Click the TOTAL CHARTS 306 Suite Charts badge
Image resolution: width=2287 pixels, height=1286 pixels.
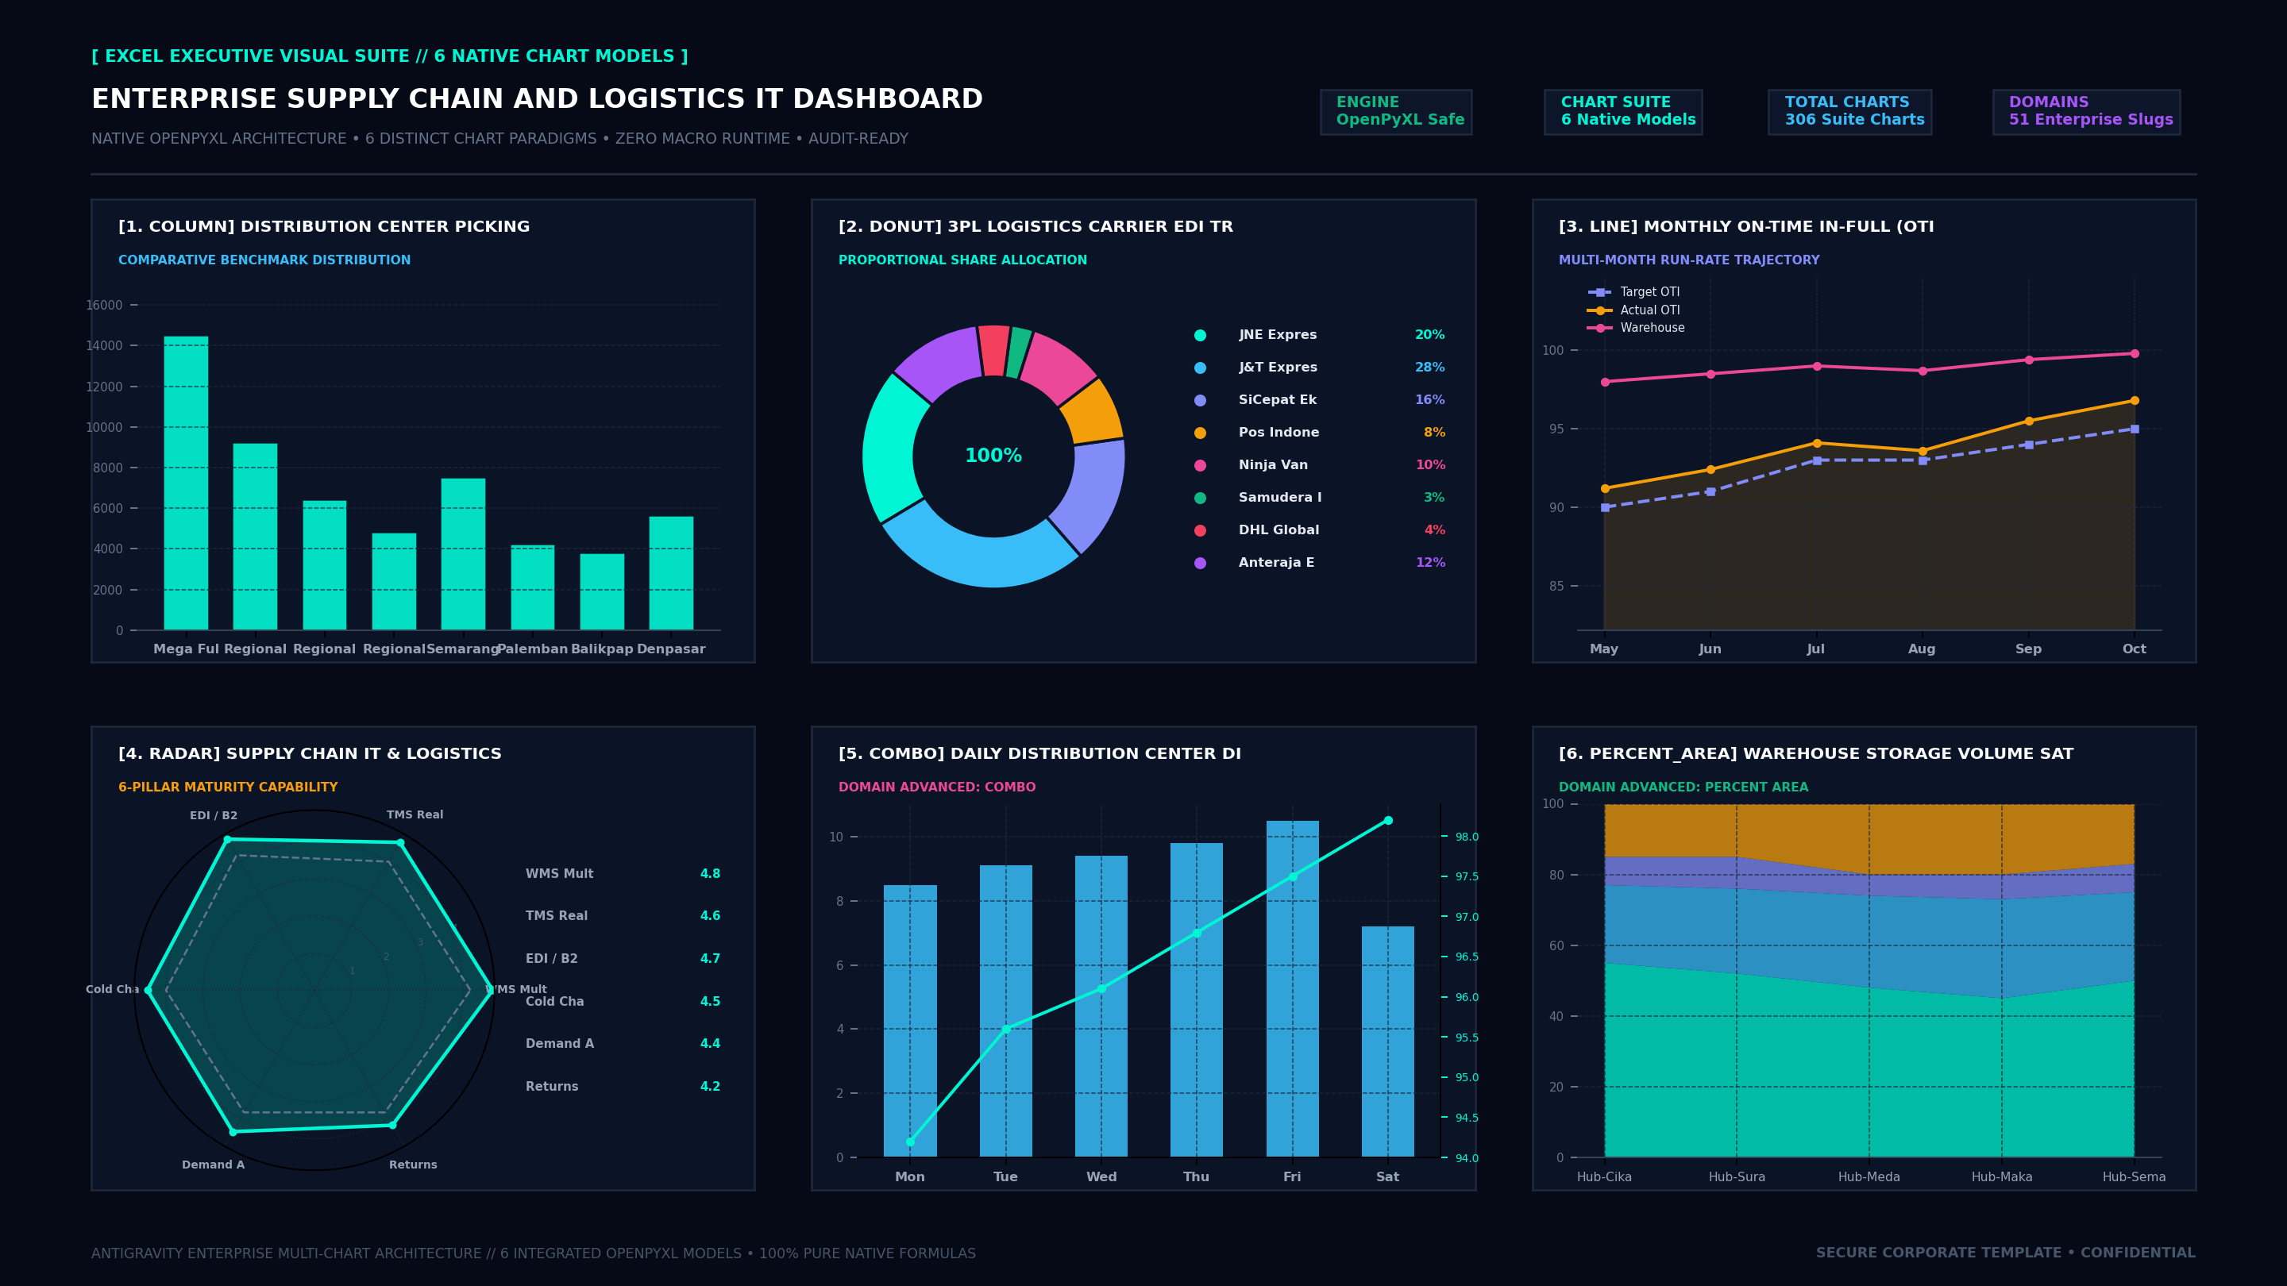click(1849, 112)
